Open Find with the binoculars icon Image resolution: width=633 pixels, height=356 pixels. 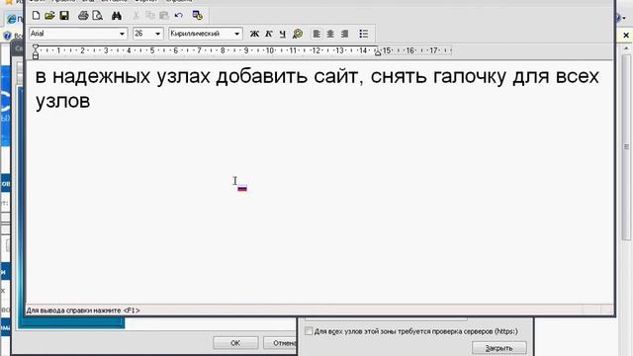pos(117,16)
